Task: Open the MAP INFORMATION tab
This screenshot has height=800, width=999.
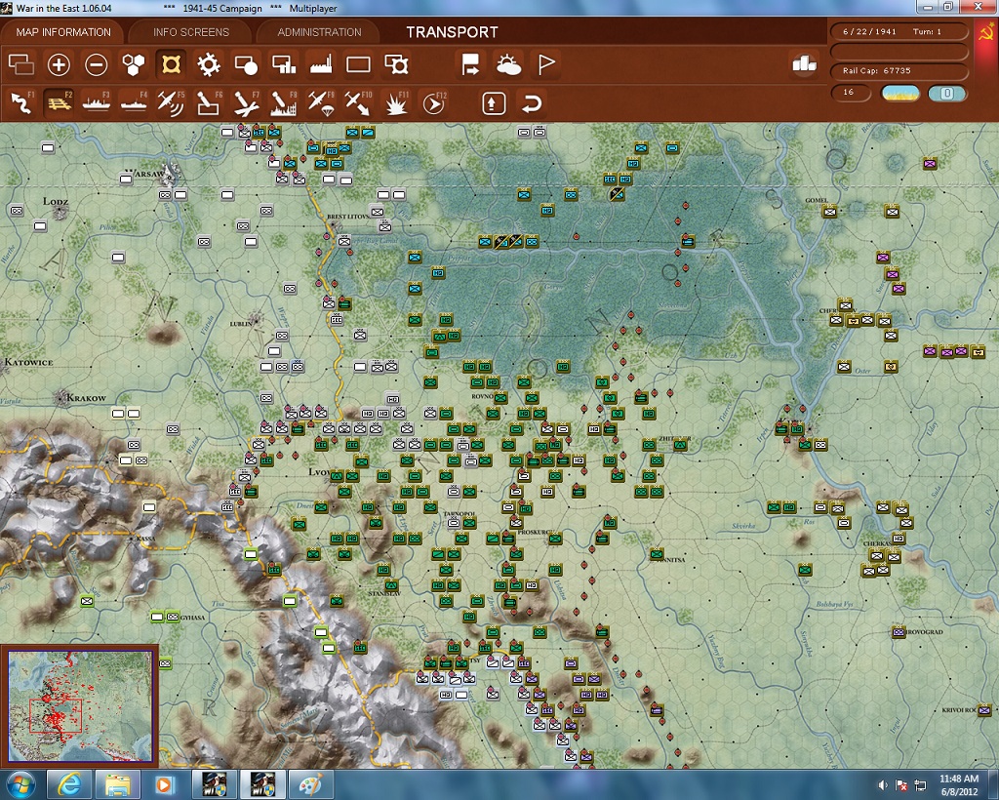Action: coord(63,32)
